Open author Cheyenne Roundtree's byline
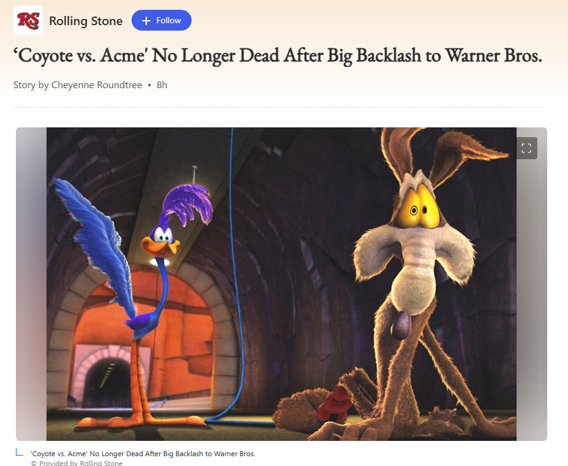 click(x=97, y=85)
